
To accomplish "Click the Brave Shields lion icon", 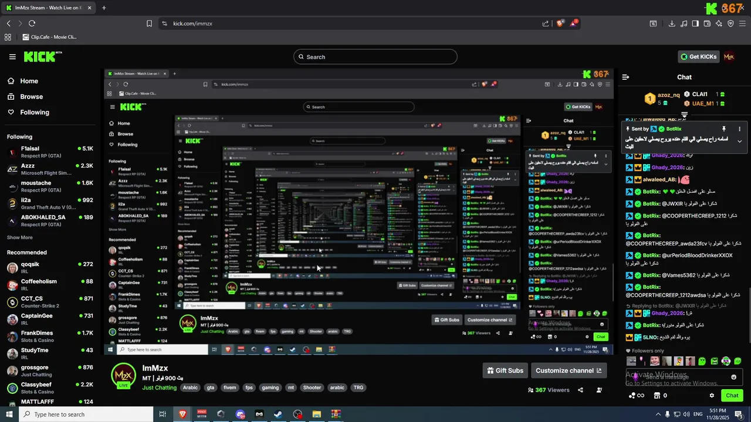I will click(560, 23).
